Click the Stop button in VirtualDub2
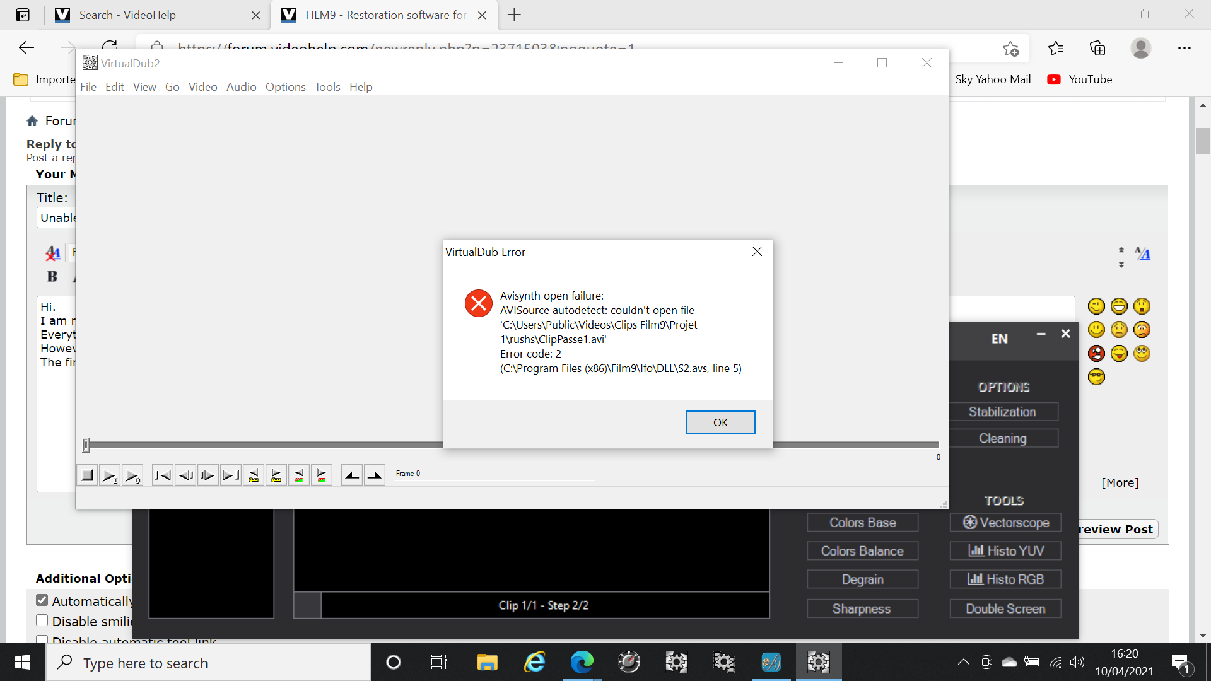 (88, 475)
